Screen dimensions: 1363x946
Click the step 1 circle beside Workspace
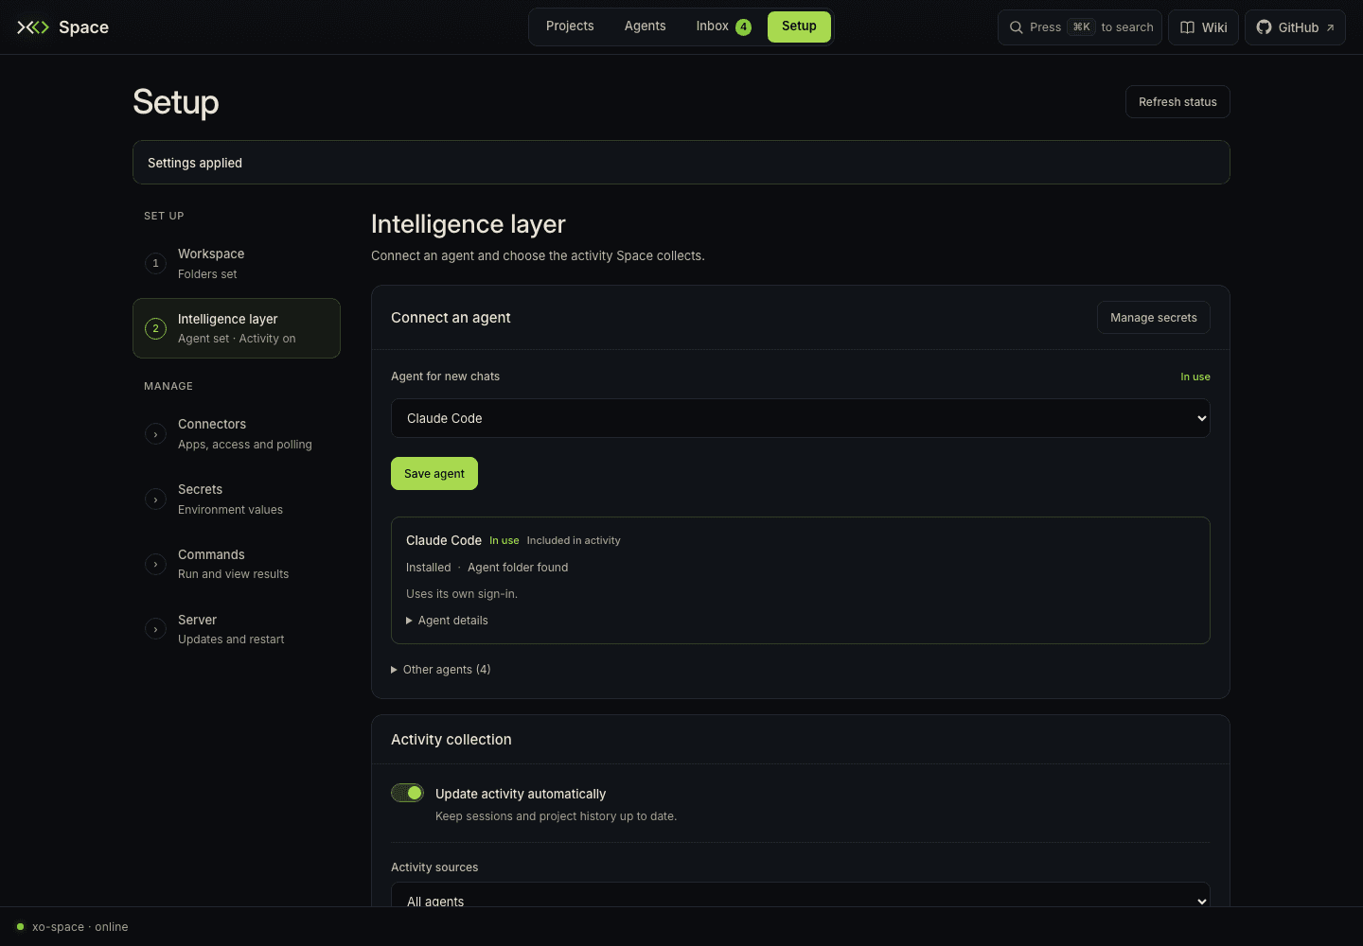(155, 263)
